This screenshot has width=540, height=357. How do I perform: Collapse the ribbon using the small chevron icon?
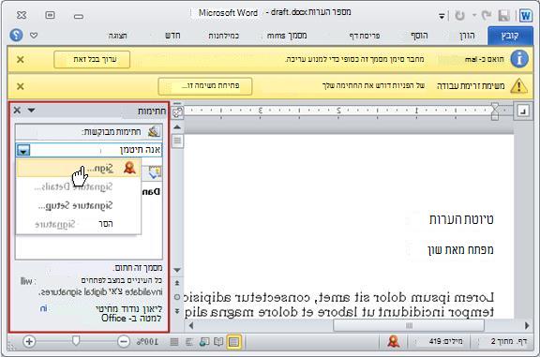point(34,35)
